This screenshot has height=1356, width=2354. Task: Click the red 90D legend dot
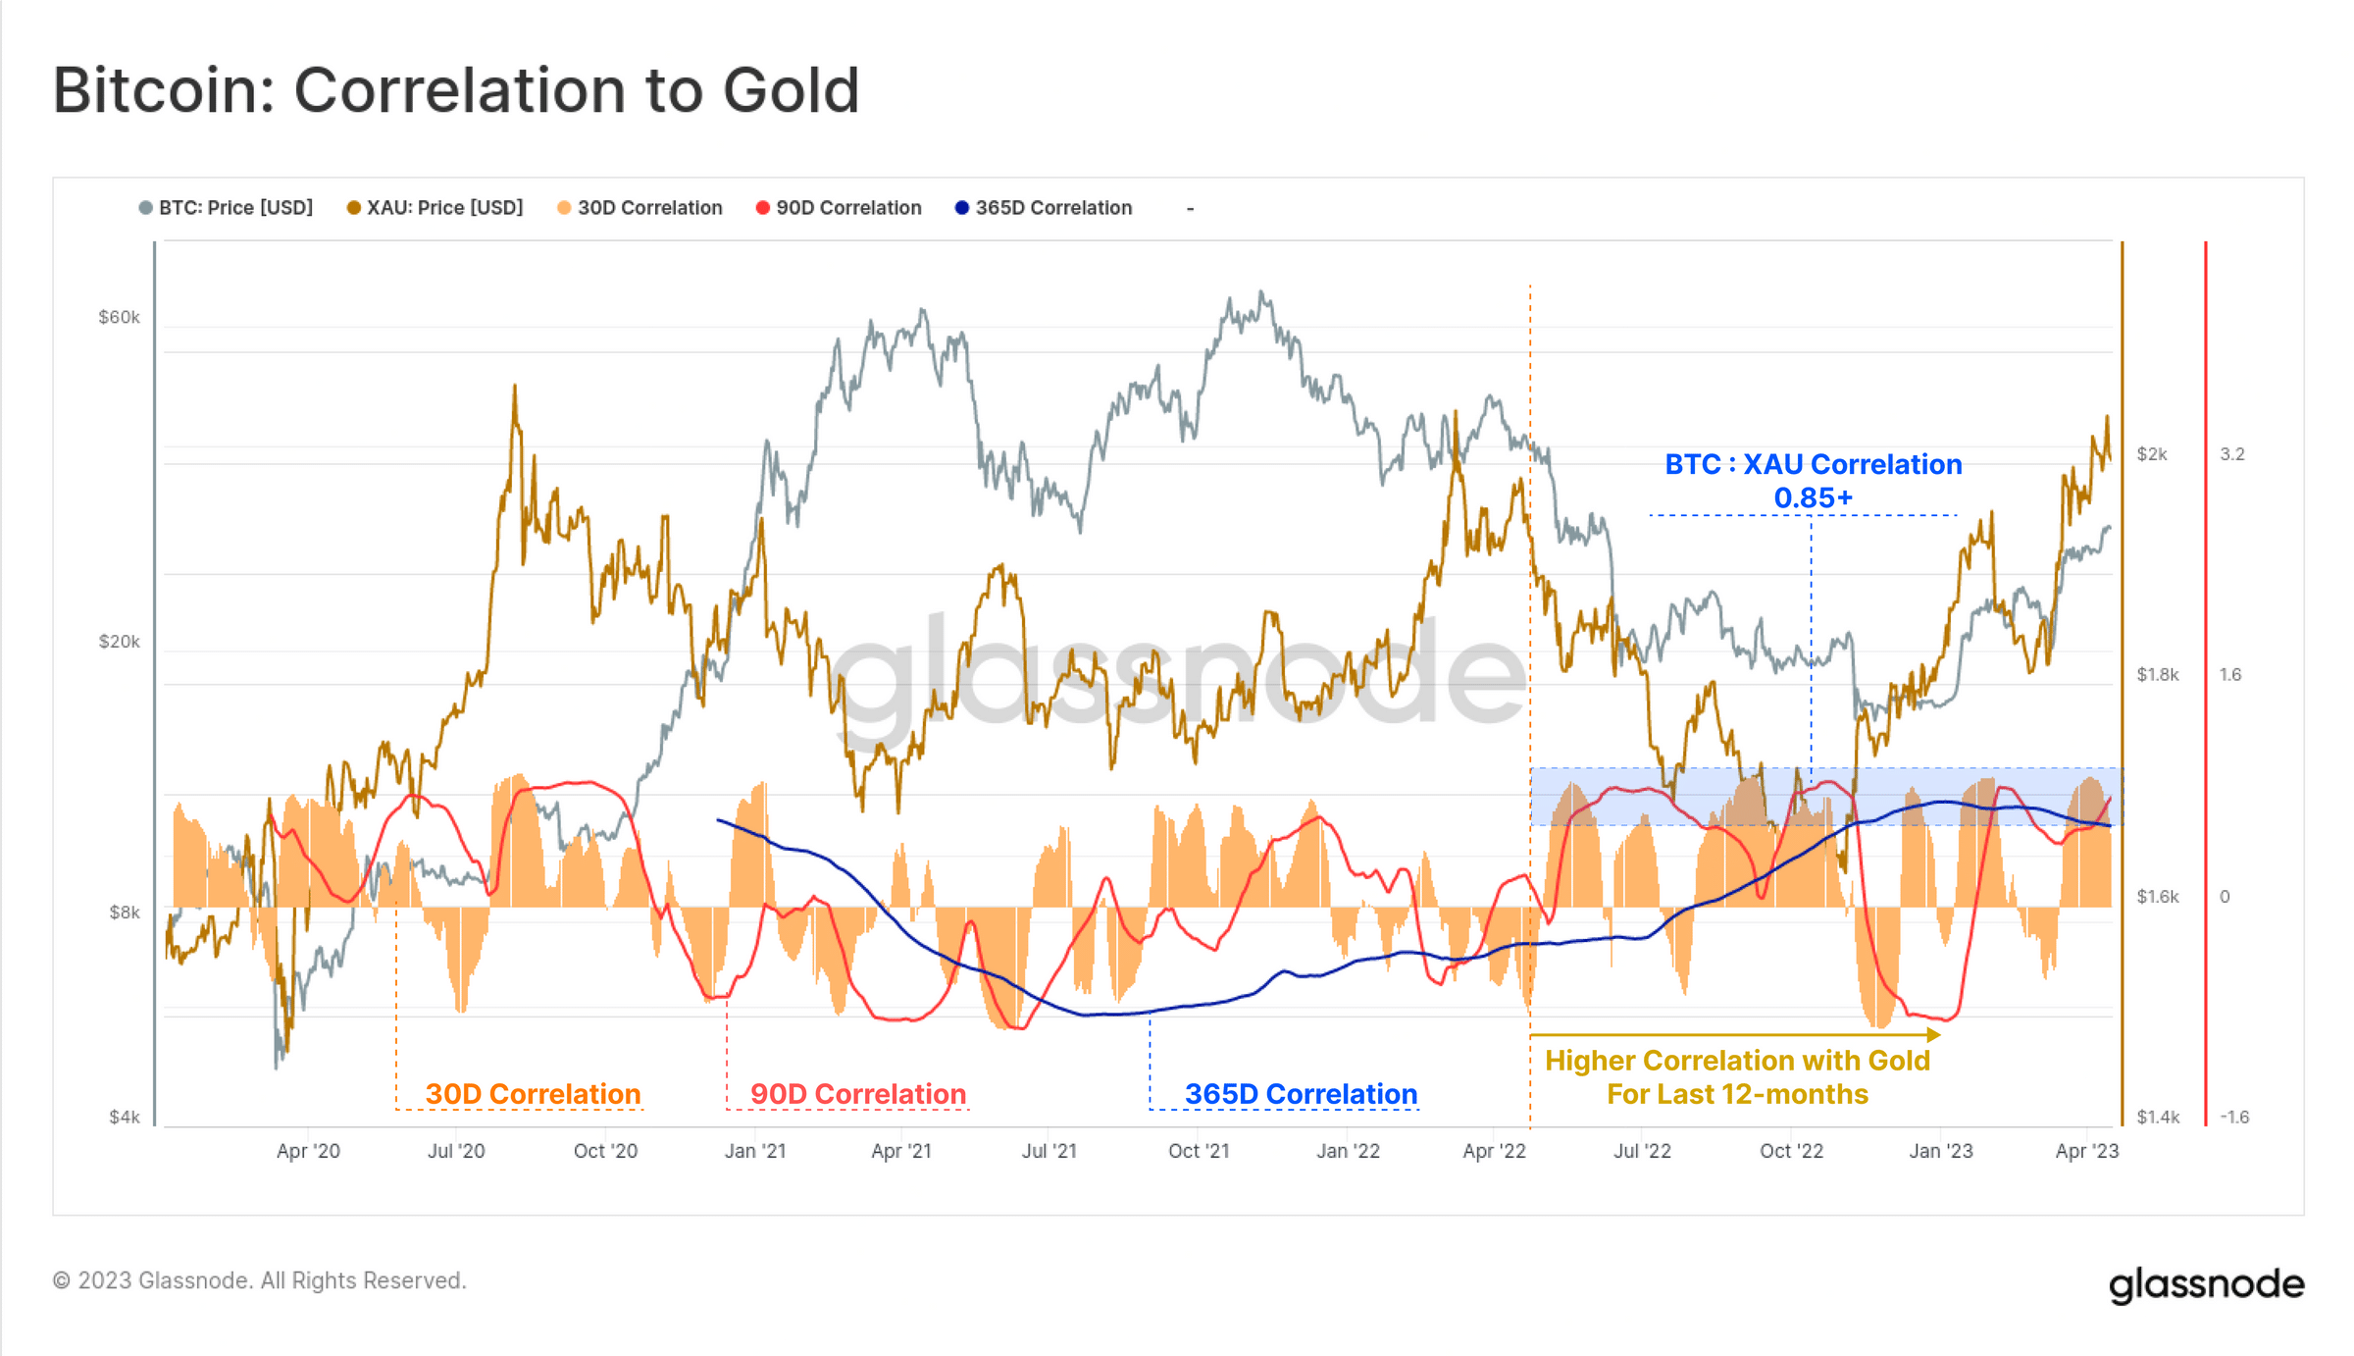(763, 208)
